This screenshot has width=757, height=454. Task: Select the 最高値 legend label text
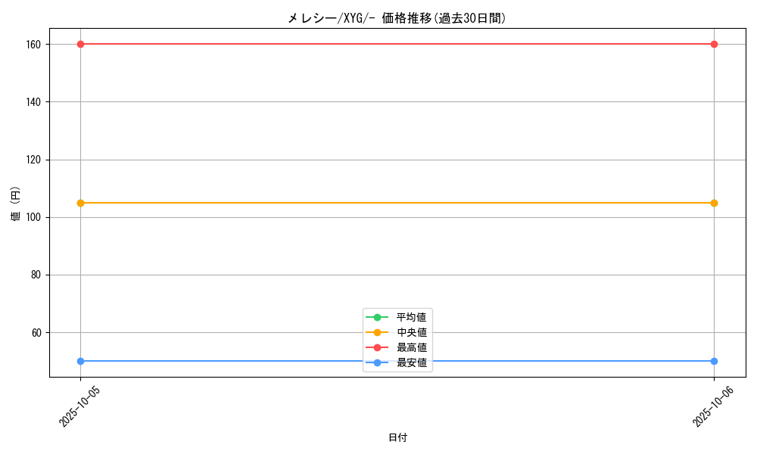412,347
